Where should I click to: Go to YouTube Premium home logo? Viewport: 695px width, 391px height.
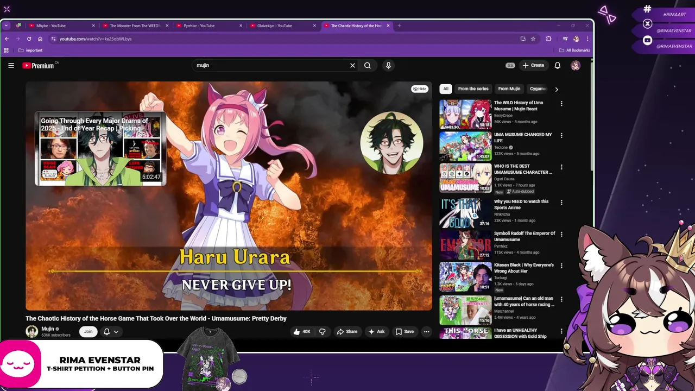coord(39,65)
